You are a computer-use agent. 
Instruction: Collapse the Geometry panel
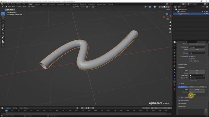tap(182, 68)
